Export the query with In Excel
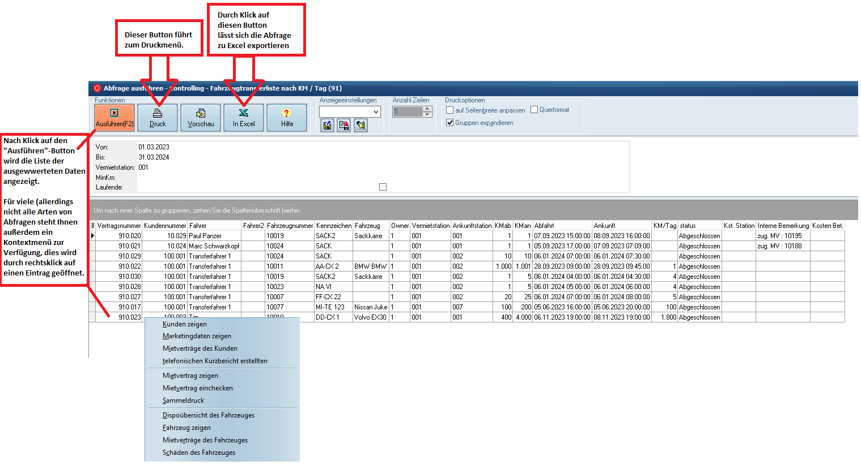 point(244,118)
